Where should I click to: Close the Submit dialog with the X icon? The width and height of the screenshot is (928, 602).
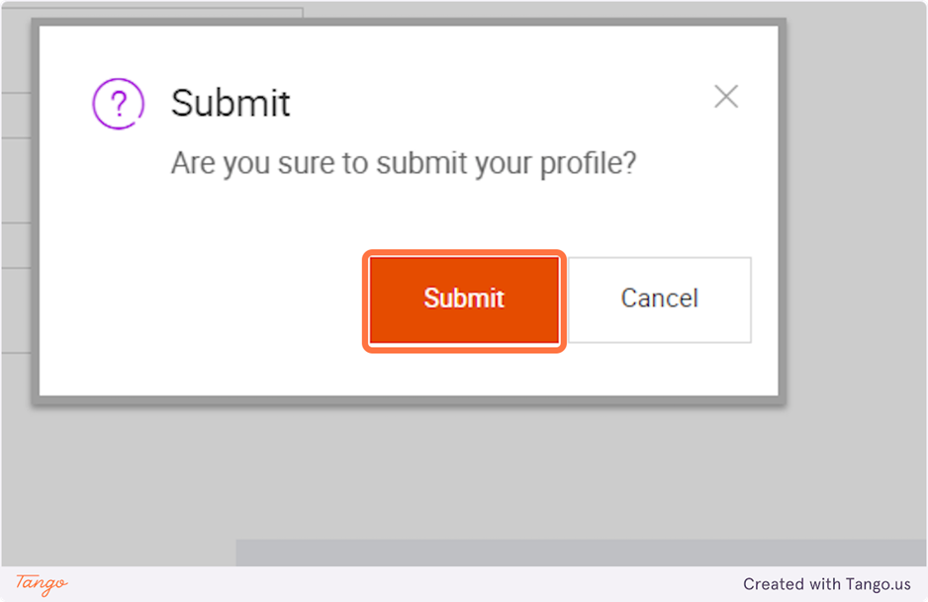(x=726, y=97)
